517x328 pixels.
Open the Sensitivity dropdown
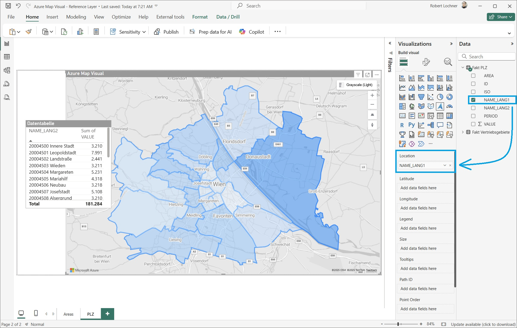[x=145, y=31]
